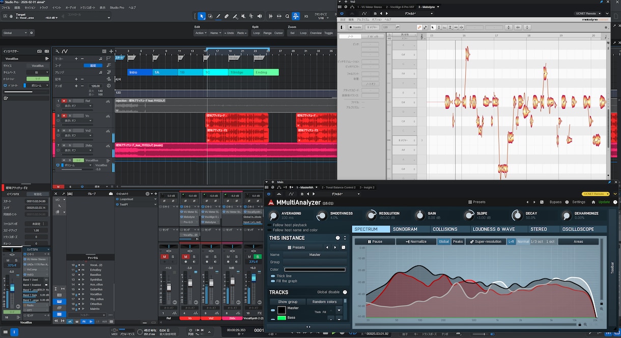Click the channel filter field (フィルター)
The width and height of the screenshot is (621, 338).
(88, 315)
